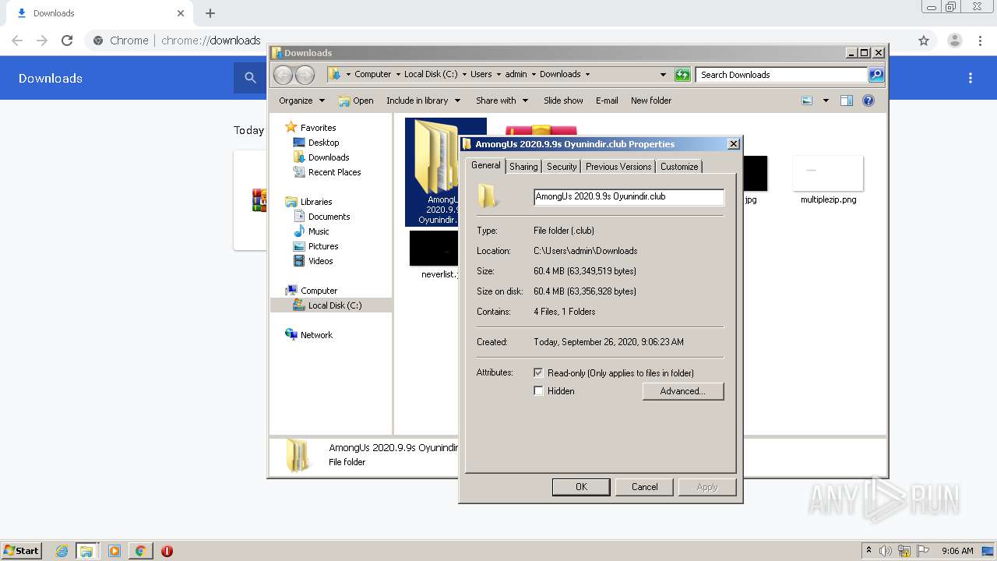The height and width of the screenshot is (561, 997).
Task: Click the Advanced... button
Action: pos(683,391)
